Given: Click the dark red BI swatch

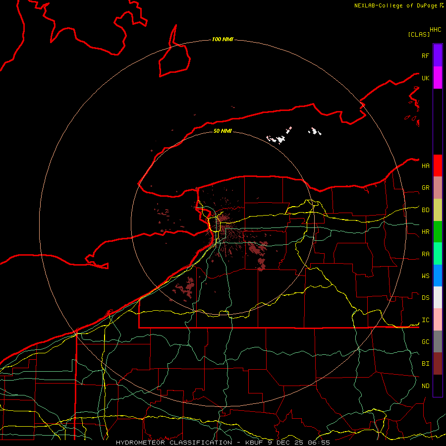Looking at the screenshot, I should coord(438,364).
